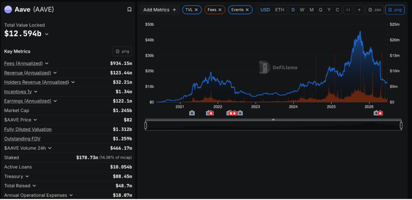Expand Earnings (Annualized) row

click(x=55, y=101)
